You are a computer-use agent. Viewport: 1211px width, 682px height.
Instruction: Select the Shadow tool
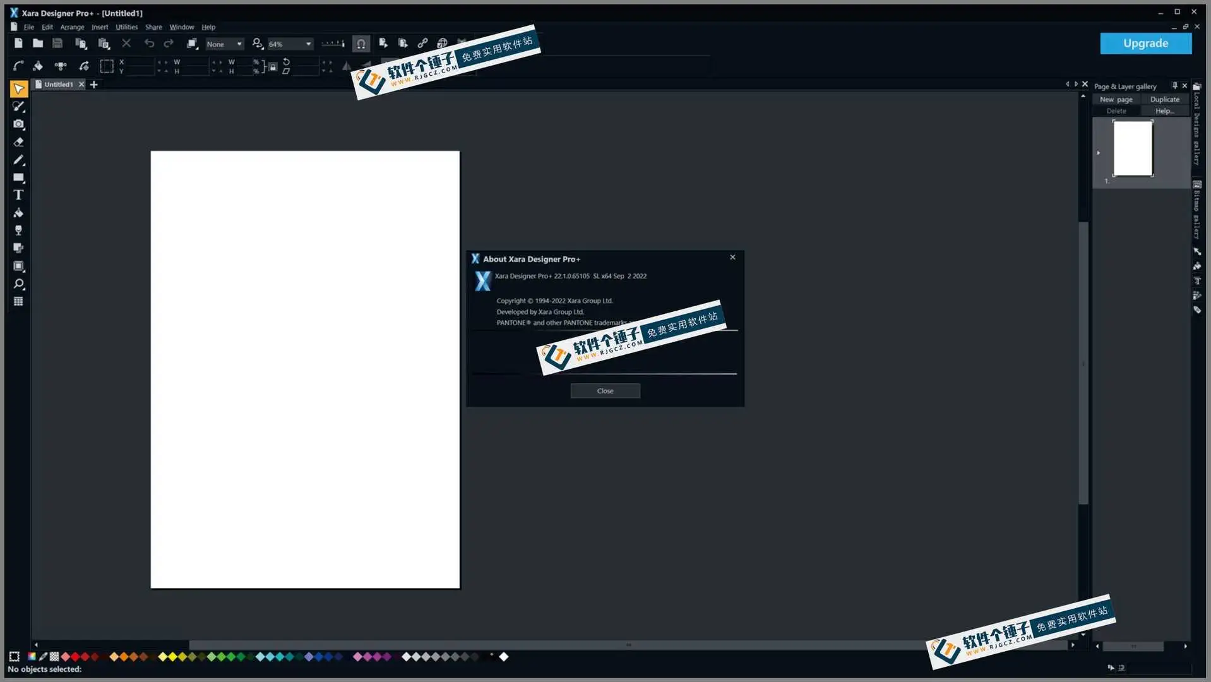point(18,248)
